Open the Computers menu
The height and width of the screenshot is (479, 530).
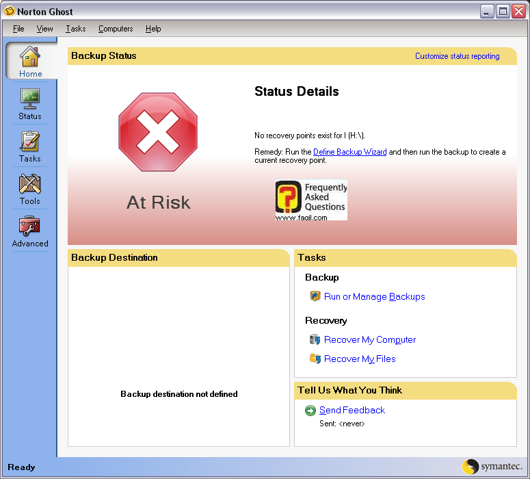coord(116,29)
